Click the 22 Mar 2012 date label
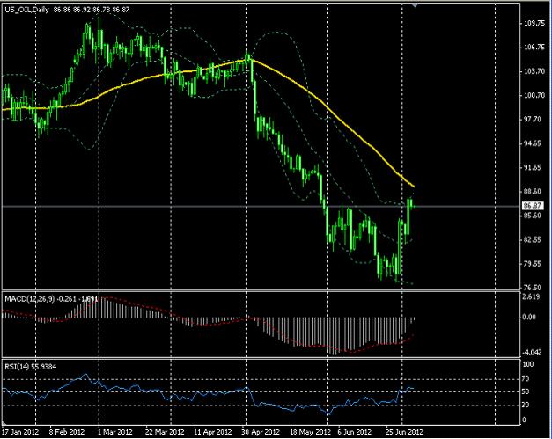This screenshot has width=552, height=439. tap(165, 432)
